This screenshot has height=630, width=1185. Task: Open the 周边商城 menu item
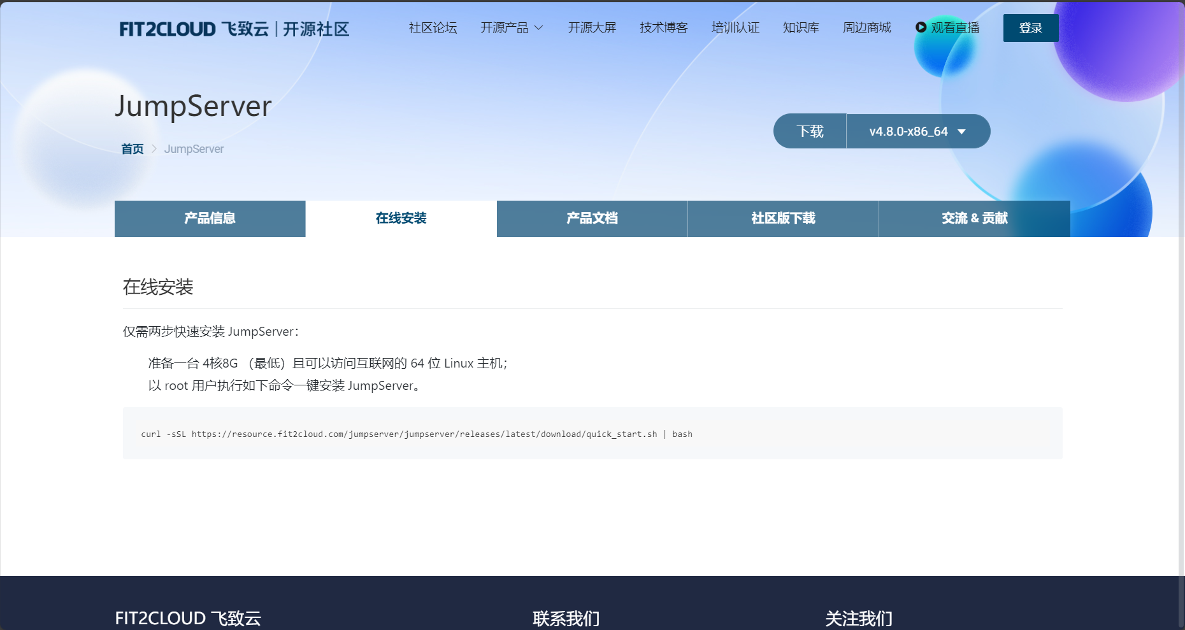click(866, 27)
